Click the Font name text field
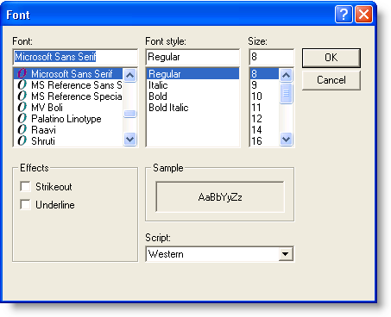Image resolution: width=391 pixels, height=317 pixels. (75, 57)
